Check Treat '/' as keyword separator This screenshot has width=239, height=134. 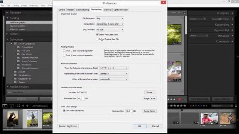(64, 55)
